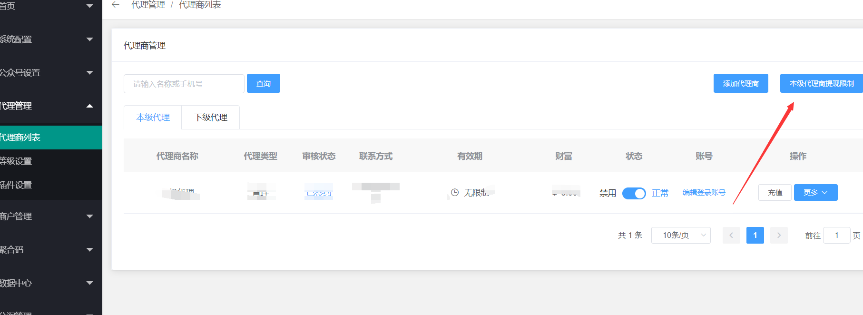Click the 添加代理商 button

point(741,83)
